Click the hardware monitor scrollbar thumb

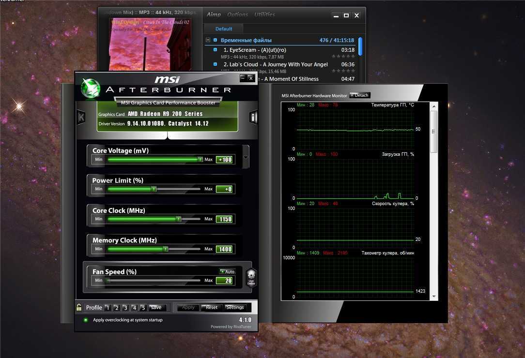433,132
